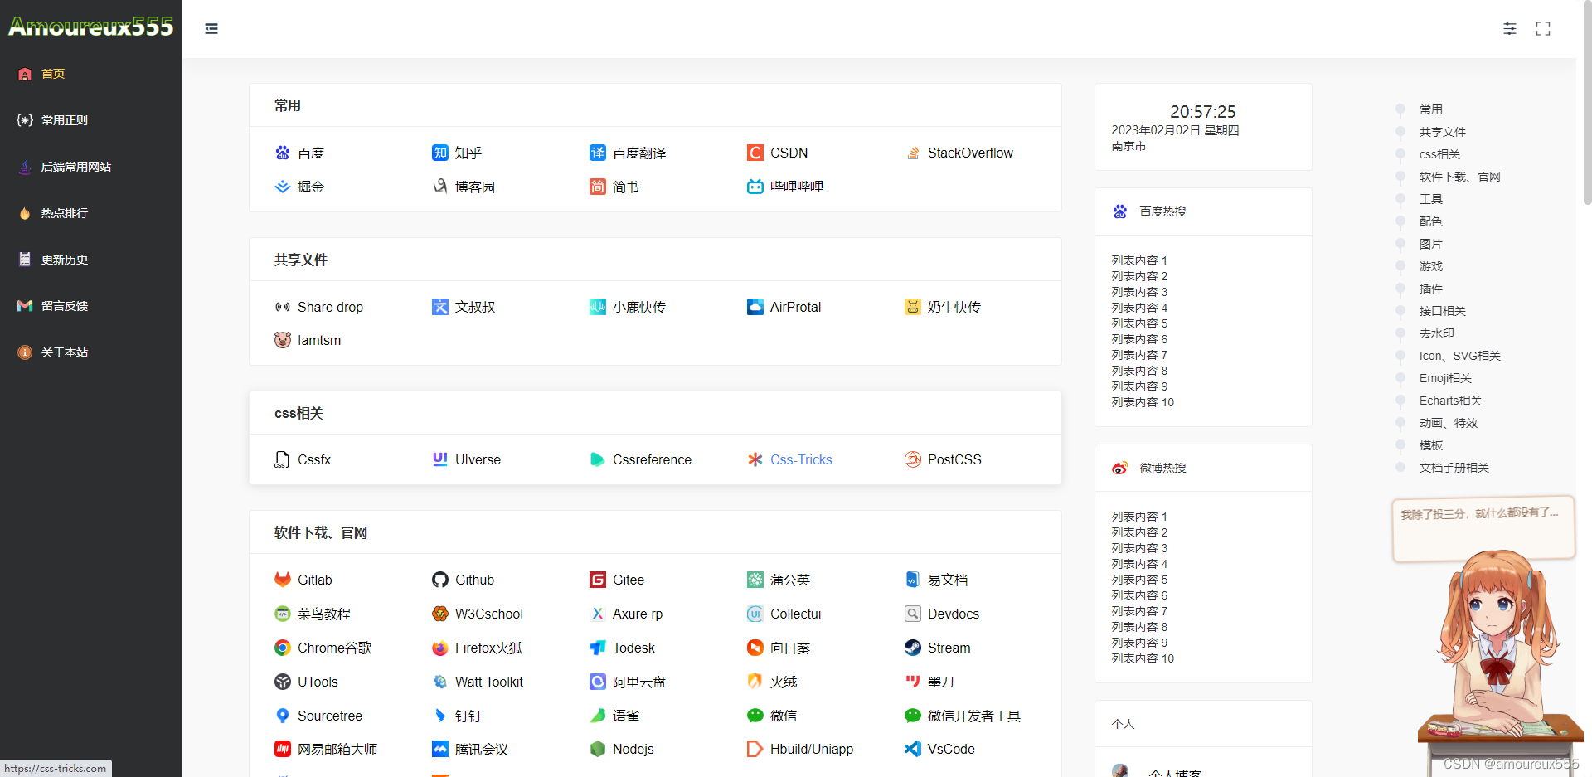Image resolution: width=1592 pixels, height=777 pixels.
Task: Open 常用正则 in the sidebar
Action: 65,120
